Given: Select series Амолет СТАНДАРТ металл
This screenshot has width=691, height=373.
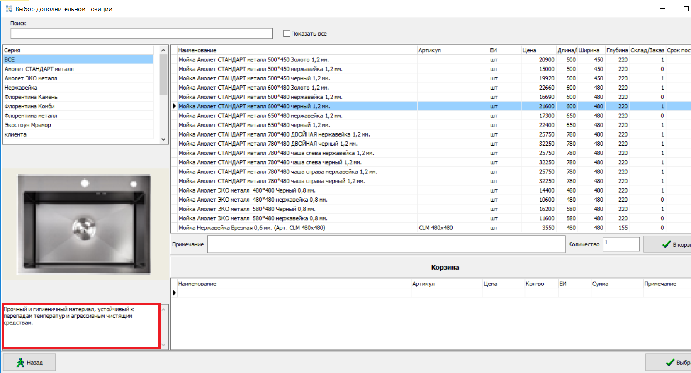Looking at the screenshot, I should click(39, 69).
